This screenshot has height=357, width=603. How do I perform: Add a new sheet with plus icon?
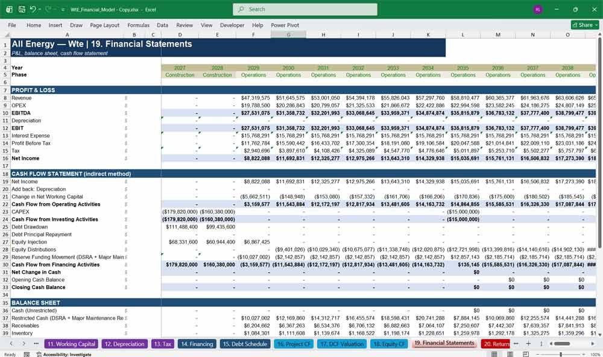(528, 344)
